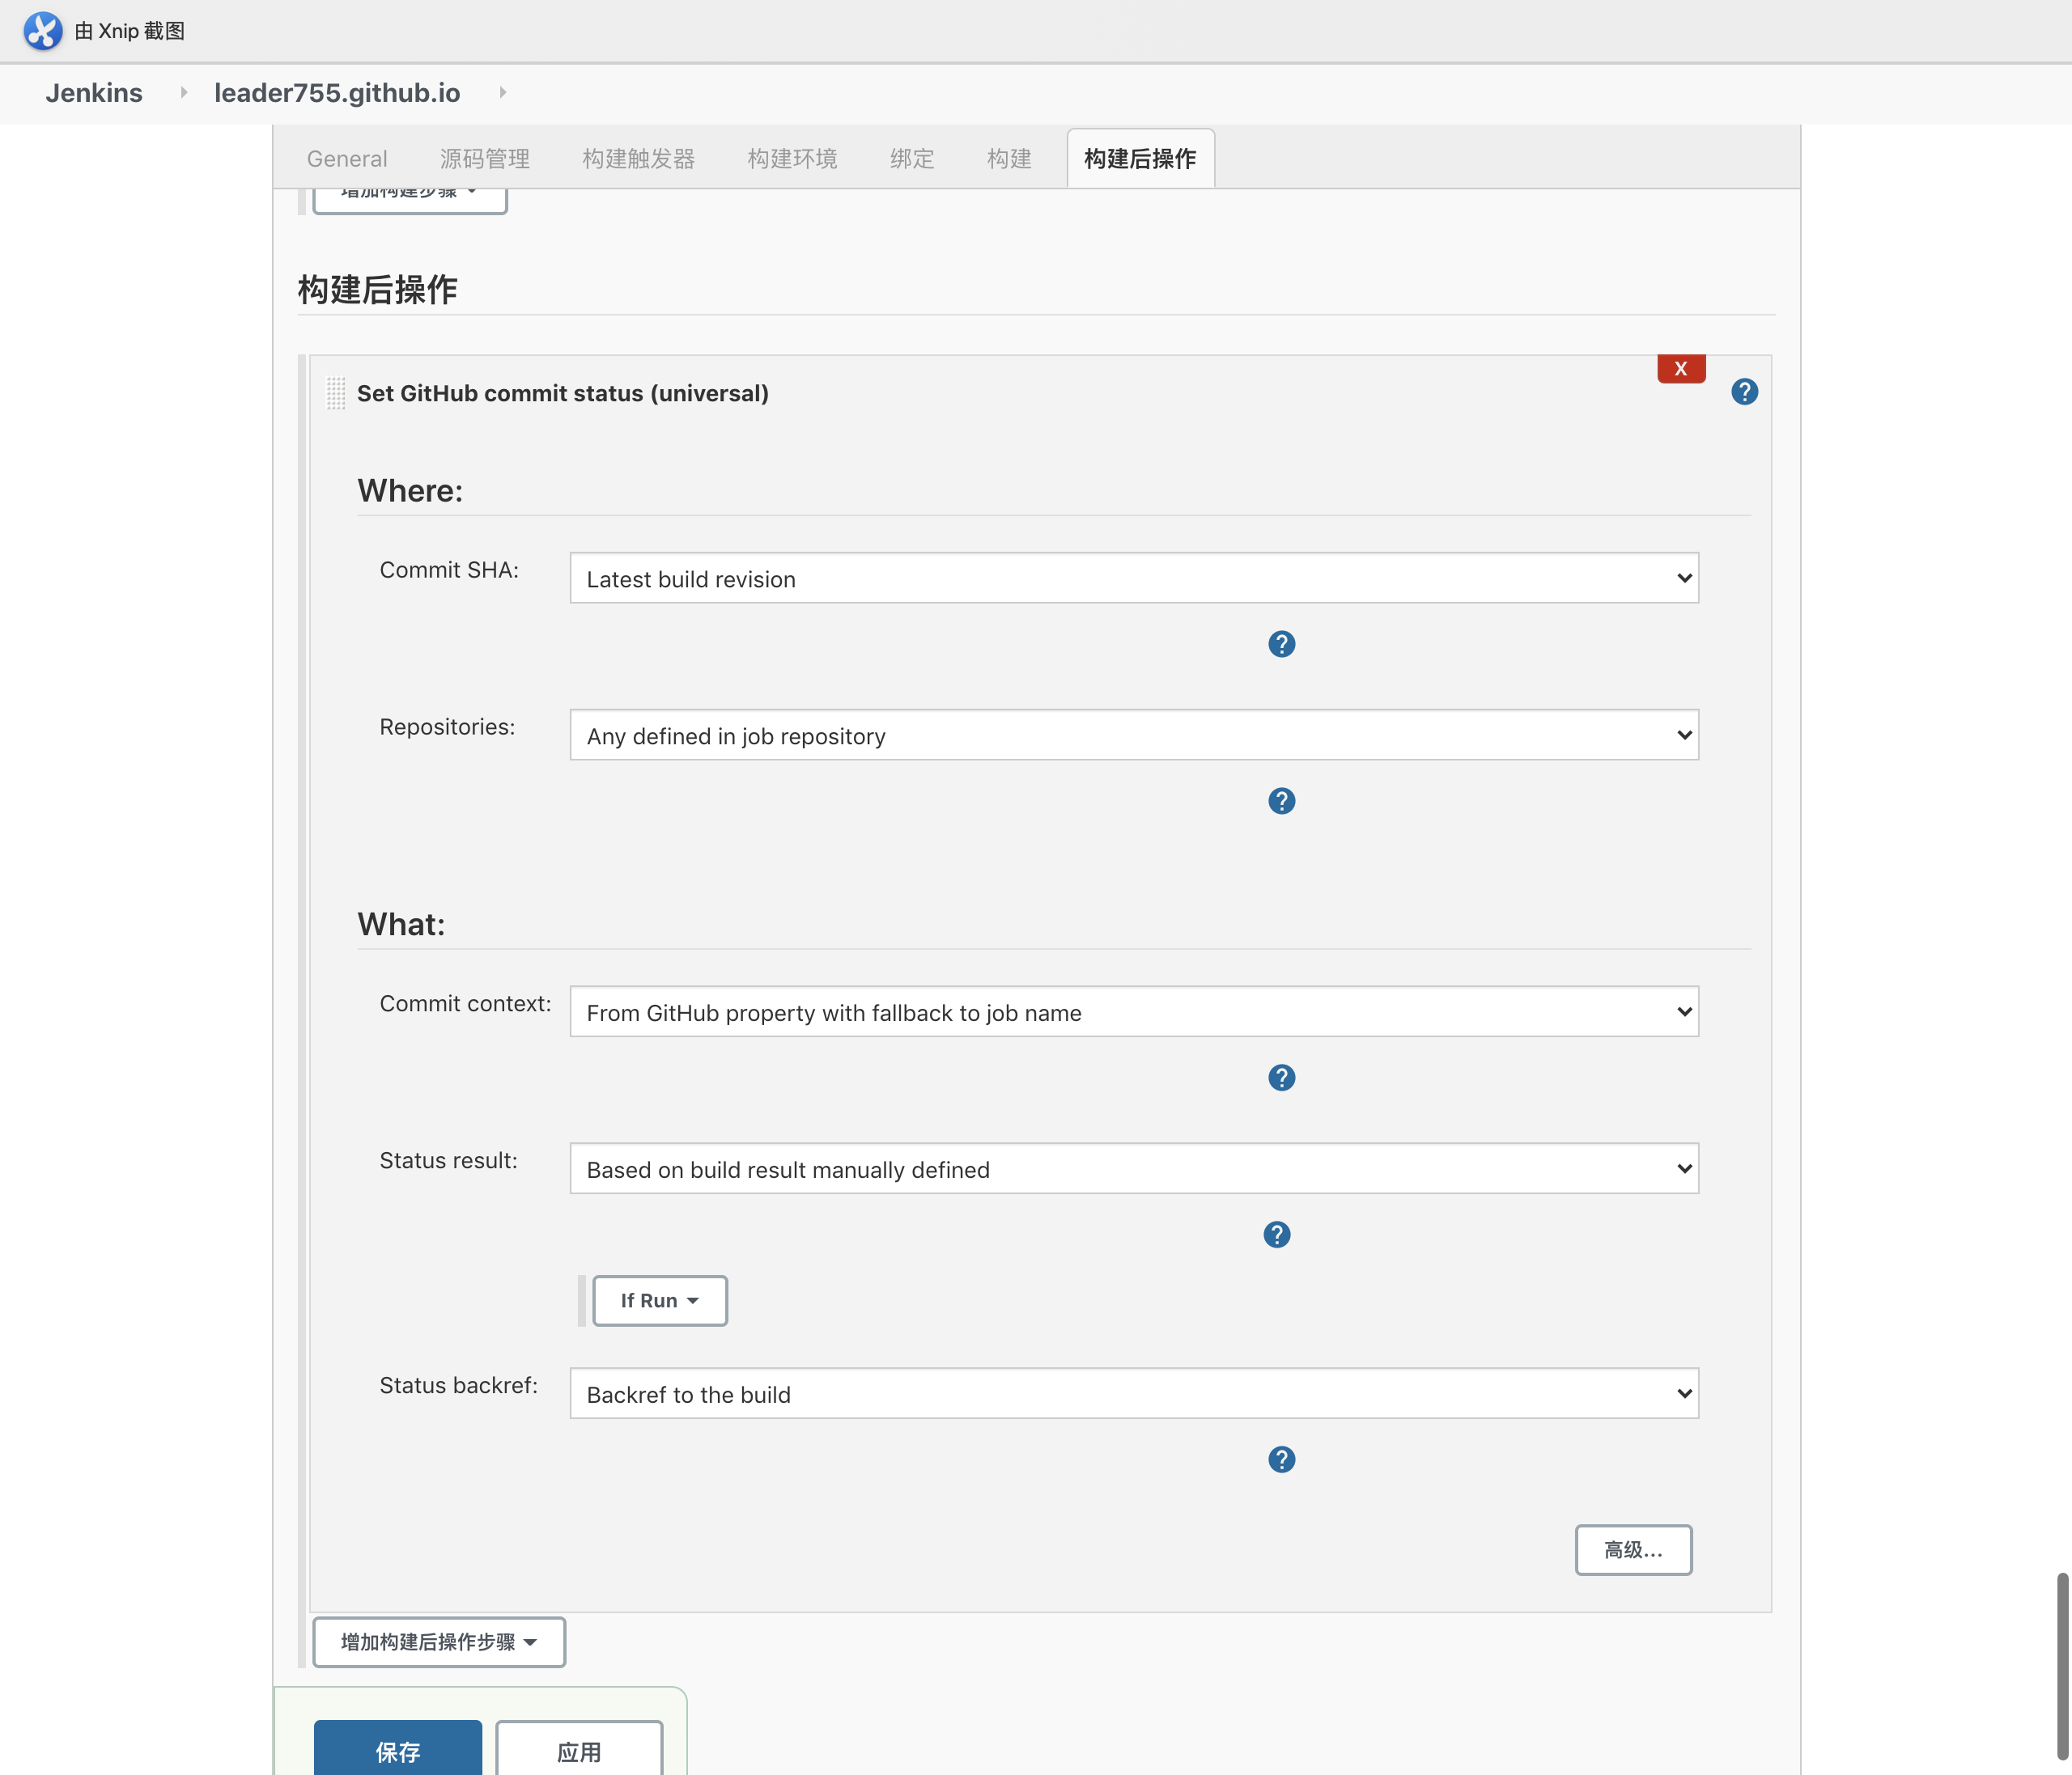
Task: Click the Jenkins breadcrumb link
Action: click(94, 93)
